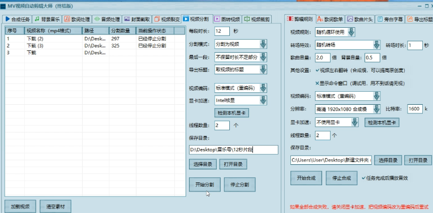Open the 导出标题 dropdown showing 取视频的标题
This screenshot has width=433, height=213.
pyautogui.click(x=263, y=69)
